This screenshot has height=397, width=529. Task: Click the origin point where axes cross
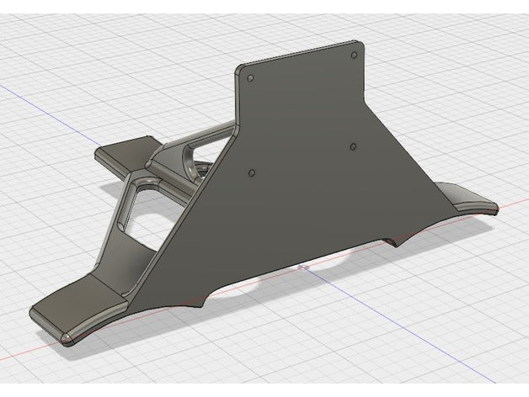click(x=303, y=267)
